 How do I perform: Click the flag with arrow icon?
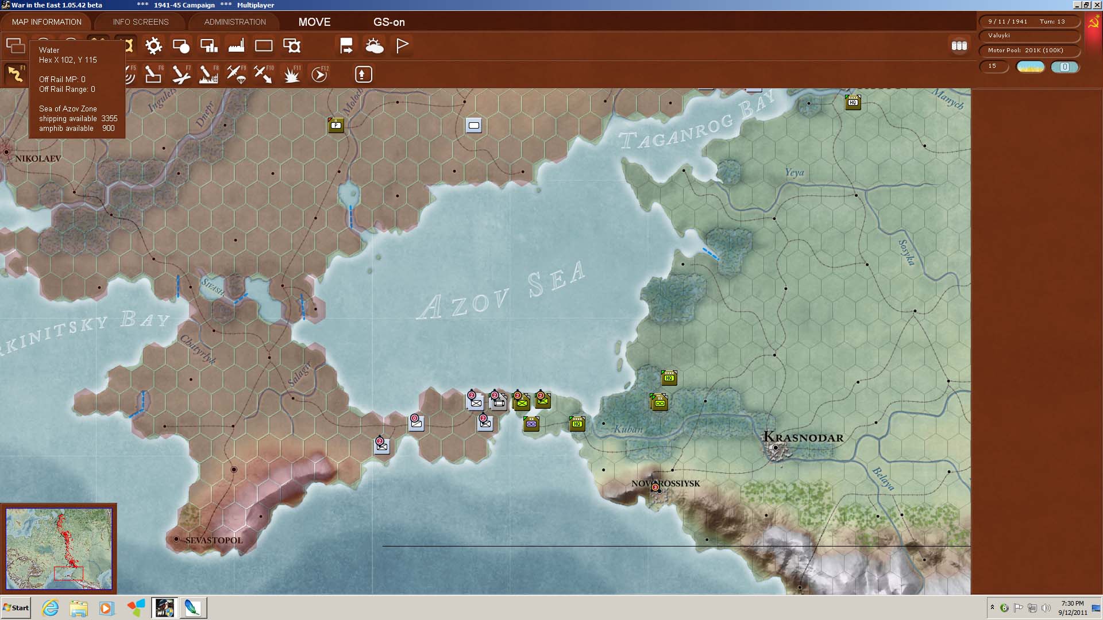coord(346,46)
